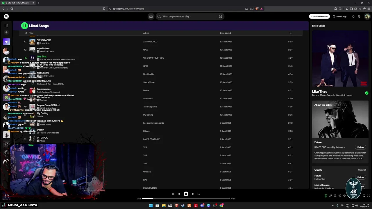Open File Explorer from the taskbar
This screenshot has width=372, height=209.
(x=164, y=206)
